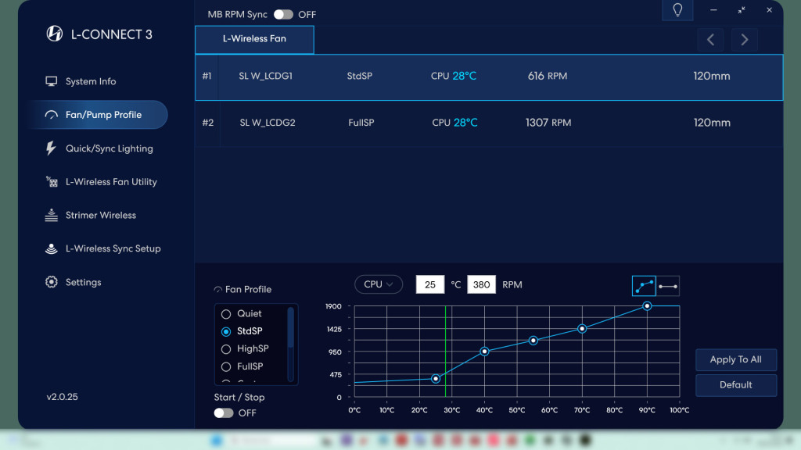
Task: Click the System Info monitor icon
Action: click(52, 81)
